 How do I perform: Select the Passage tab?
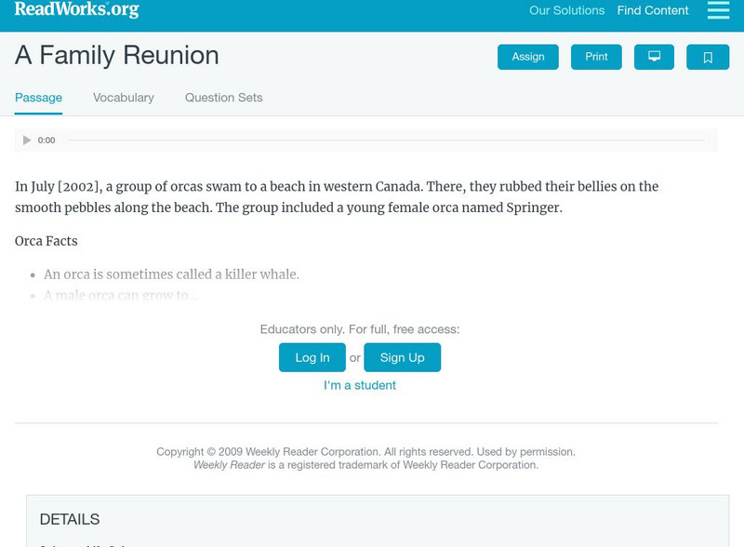pos(38,98)
